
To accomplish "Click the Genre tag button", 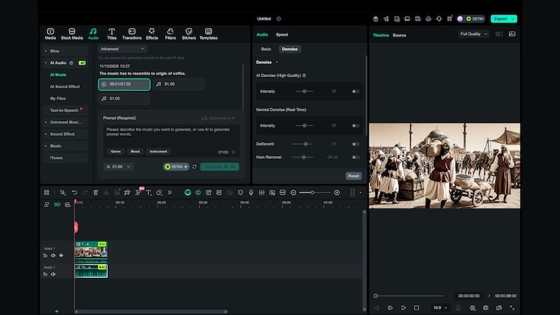I will coord(115,151).
